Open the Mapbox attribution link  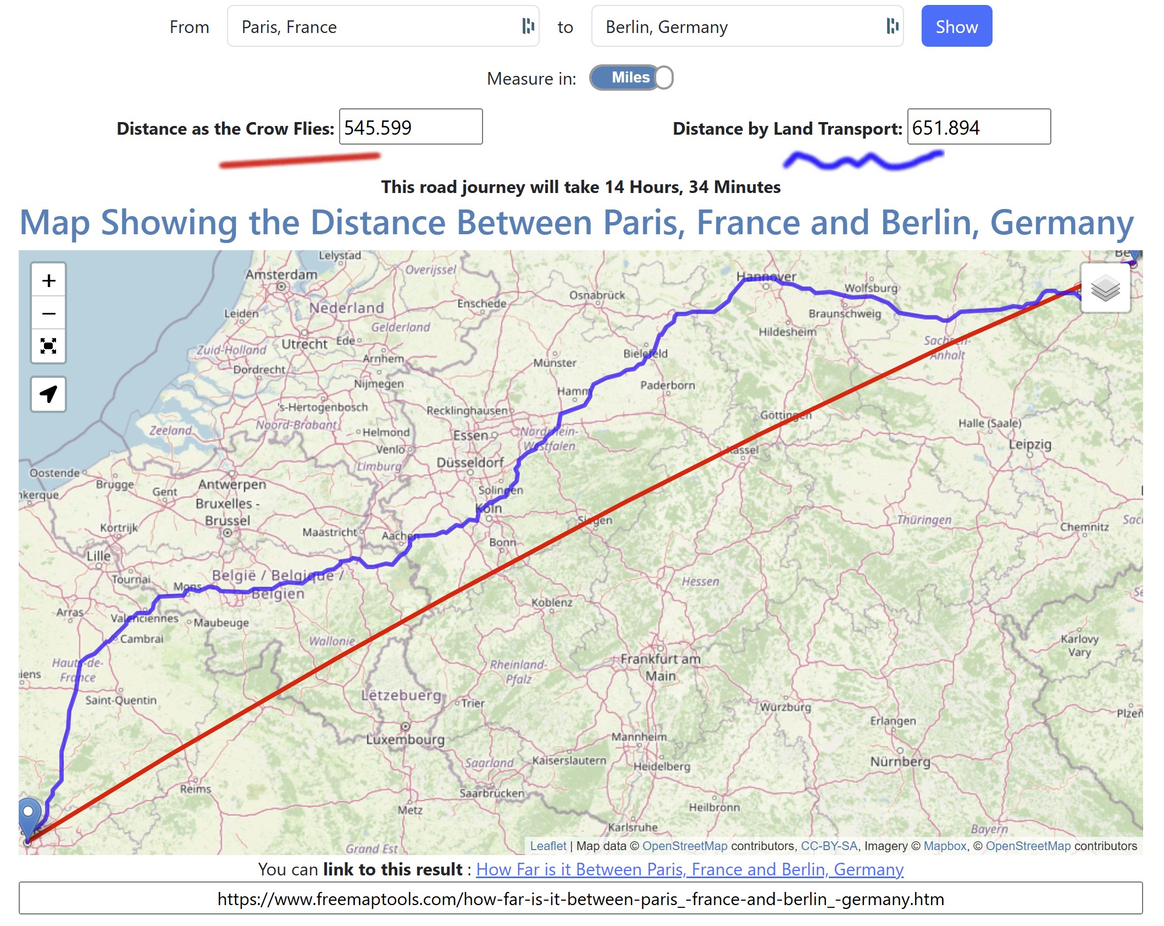point(945,846)
